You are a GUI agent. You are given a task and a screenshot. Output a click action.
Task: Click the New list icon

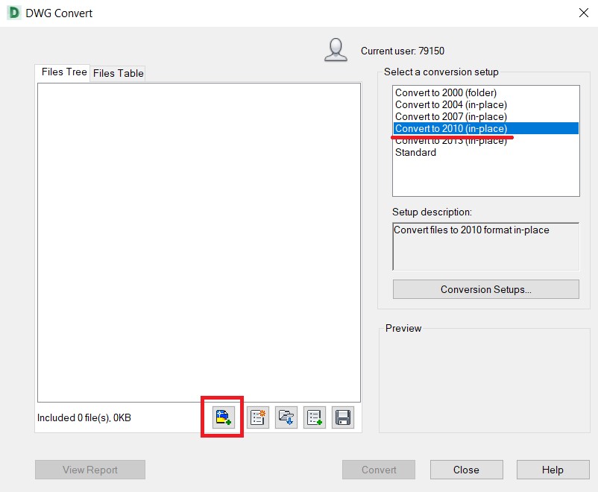coord(258,417)
